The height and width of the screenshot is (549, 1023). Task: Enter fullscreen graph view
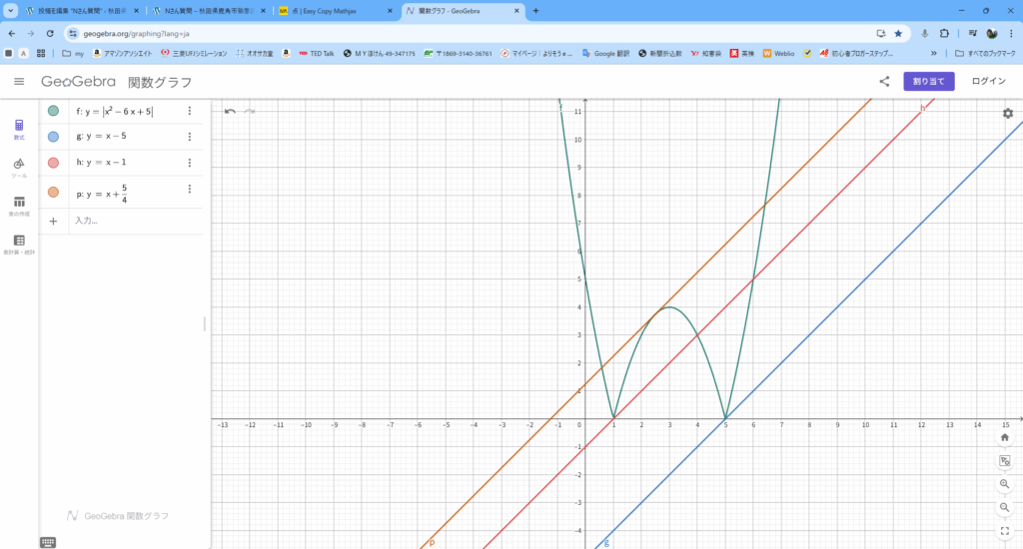1004,531
